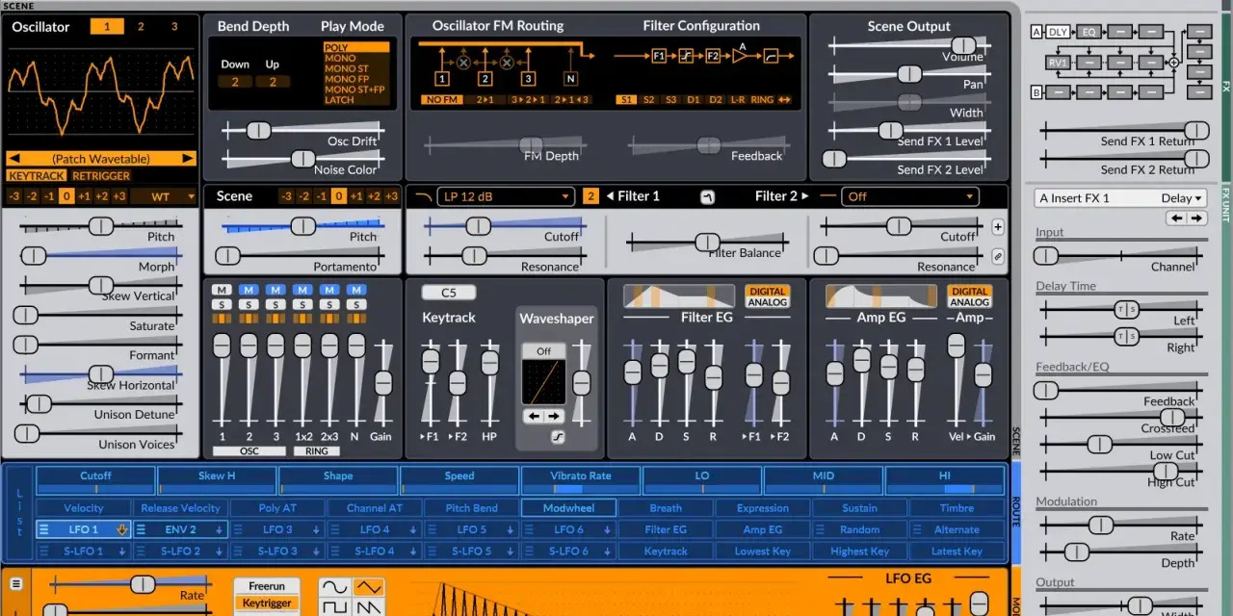Click the next waveshaper right arrow
Screen dimensions: 1233x616
coord(554,416)
